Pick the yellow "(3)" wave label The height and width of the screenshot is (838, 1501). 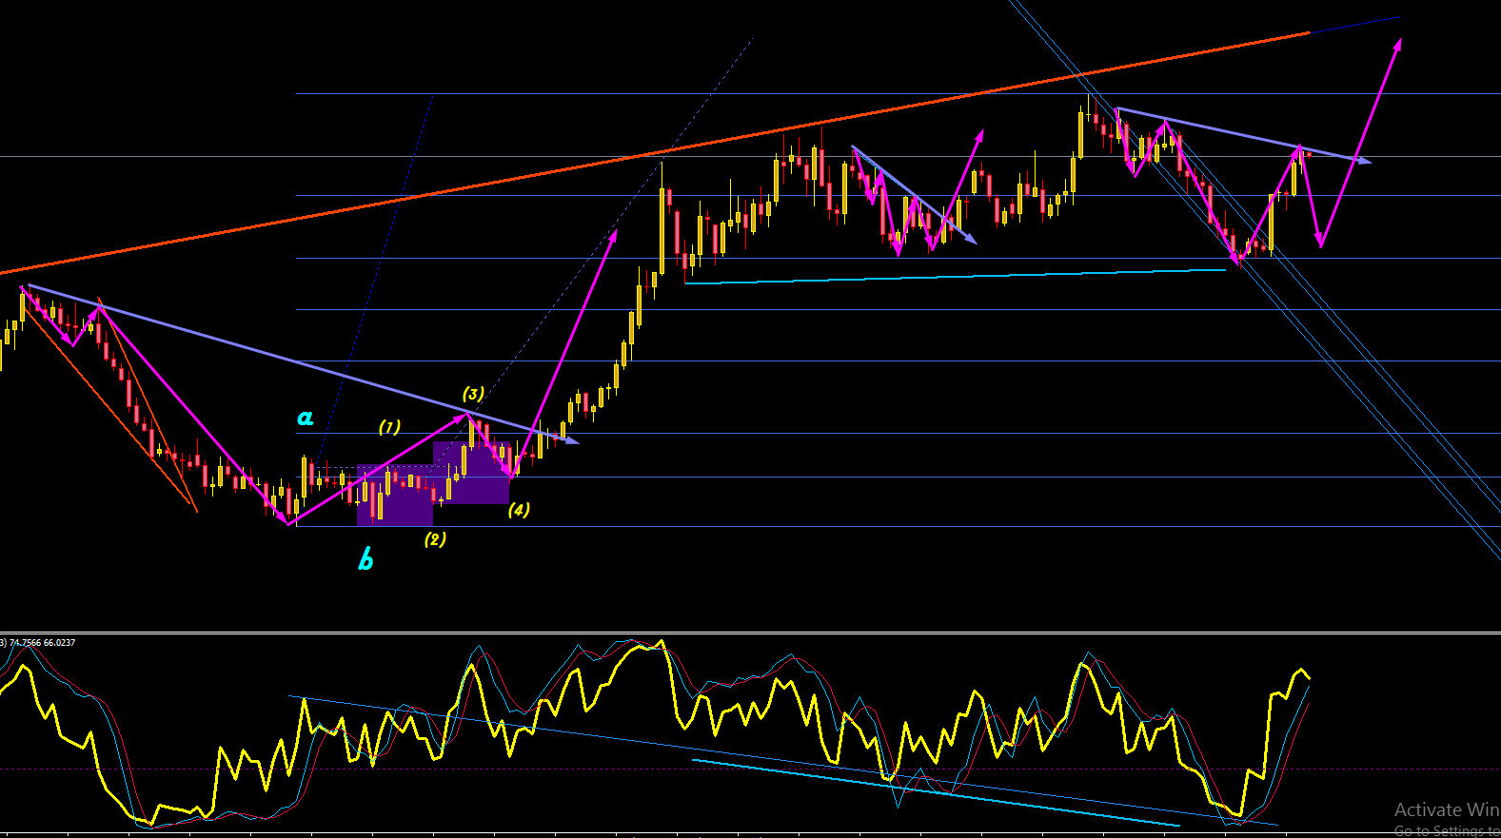click(x=473, y=394)
